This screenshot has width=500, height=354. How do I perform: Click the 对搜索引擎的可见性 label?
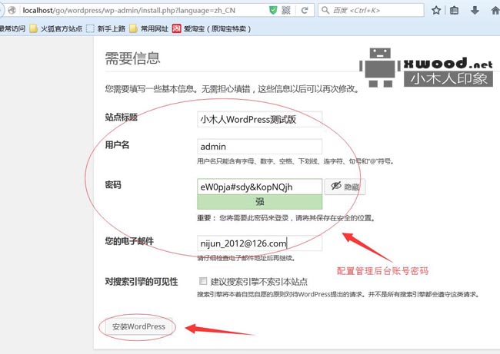click(142, 282)
